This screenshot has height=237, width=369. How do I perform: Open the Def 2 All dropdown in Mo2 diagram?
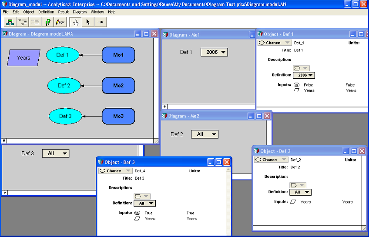tap(205, 134)
